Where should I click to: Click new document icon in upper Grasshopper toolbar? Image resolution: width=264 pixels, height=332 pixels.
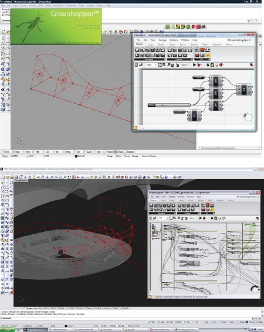point(136,65)
